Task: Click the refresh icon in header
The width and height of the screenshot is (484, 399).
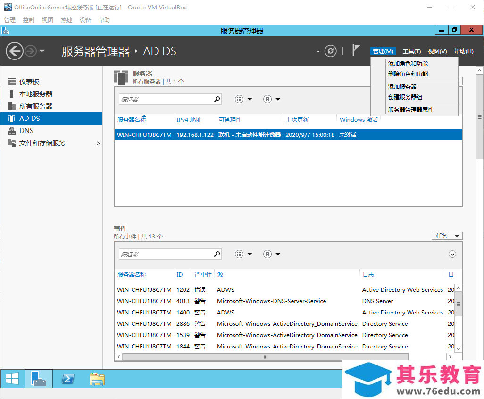Action: point(330,51)
